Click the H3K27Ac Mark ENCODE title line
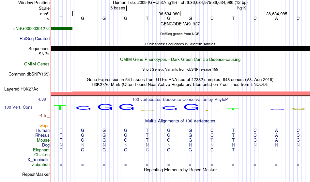The image size is (310, 182). [180, 85]
